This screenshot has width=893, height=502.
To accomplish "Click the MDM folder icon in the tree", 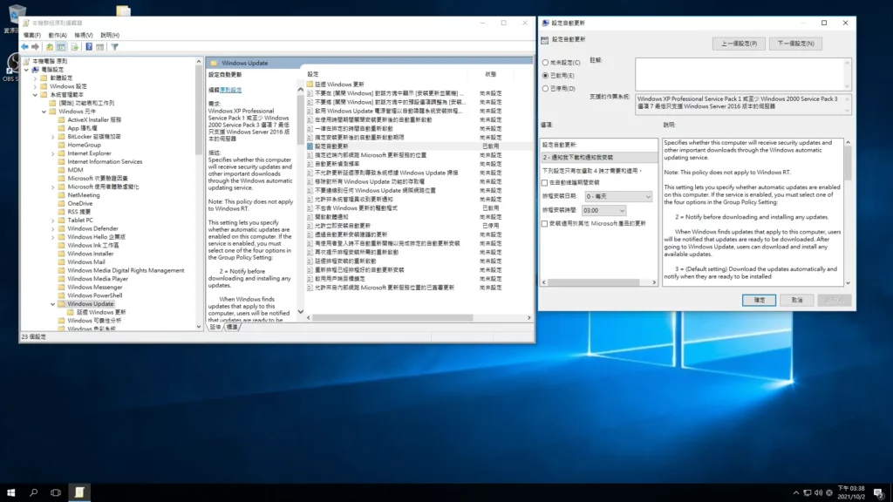I will (62, 170).
